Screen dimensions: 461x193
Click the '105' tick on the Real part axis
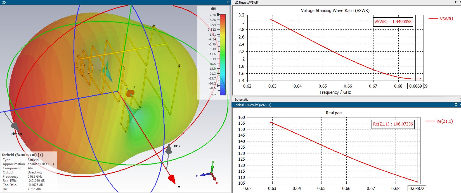tap(242, 183)
